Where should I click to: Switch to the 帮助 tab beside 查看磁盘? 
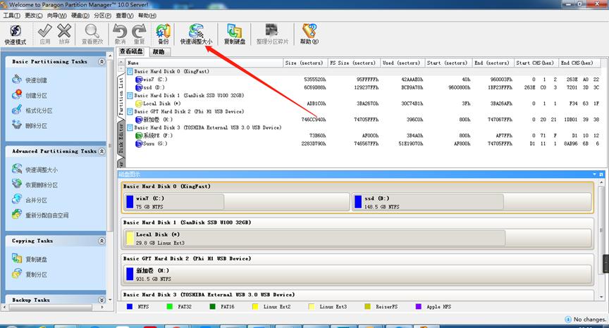tap(159, 51)
